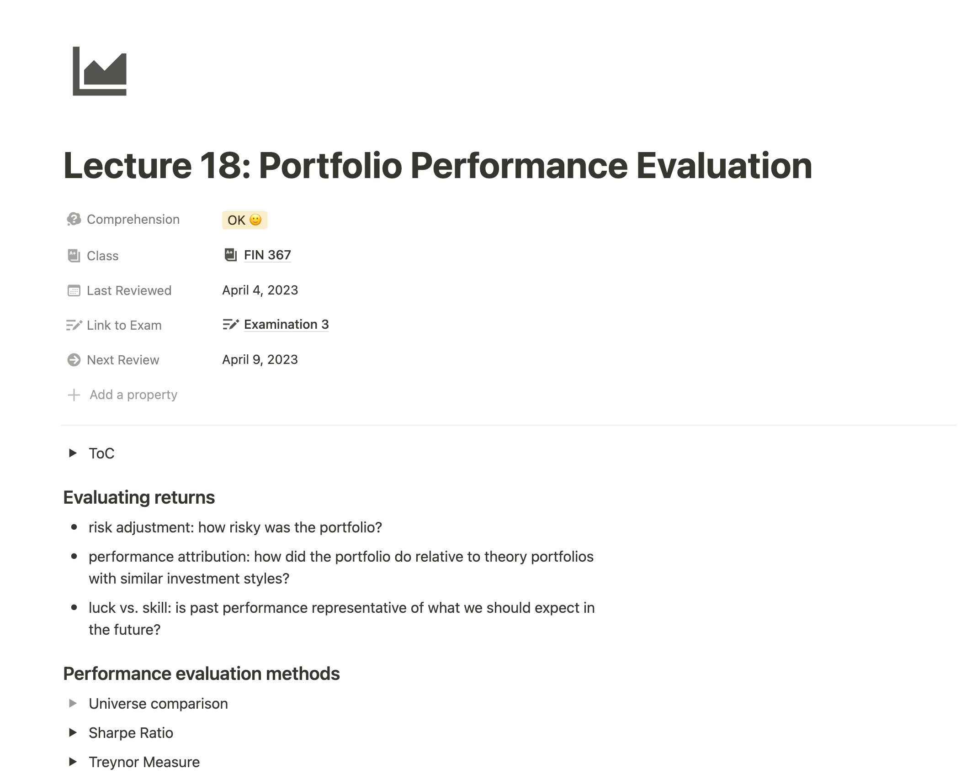Screen dimensions: 977x779
Task: Expand the Treynor Measure toggle
Action: (x=73, y=762)
